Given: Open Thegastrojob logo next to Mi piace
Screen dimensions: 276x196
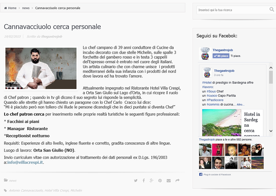Looking at the screenshot, I should (x=205, y=54).
